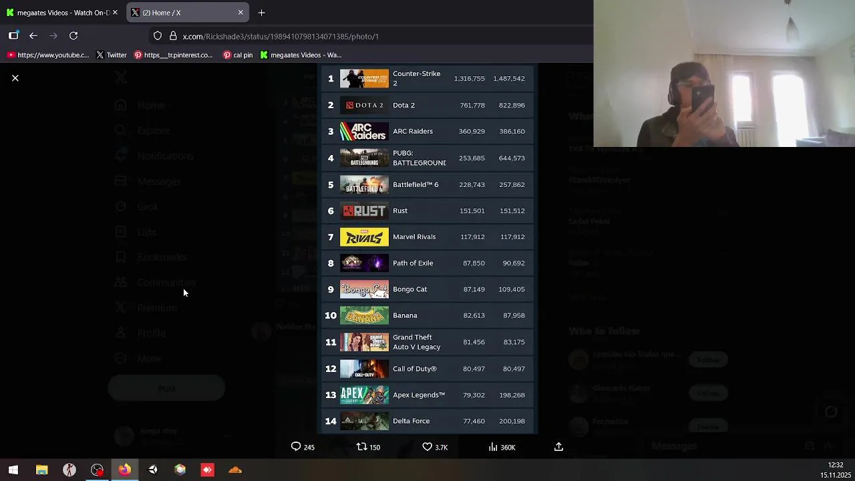
Task: Click the Battlefield™ 6 title text
Action: (415, 184)
